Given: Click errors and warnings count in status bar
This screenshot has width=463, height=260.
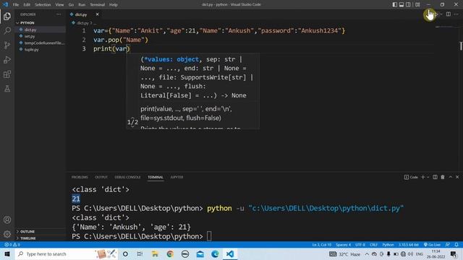Looking at the screenshot, I should pos(12,245).
